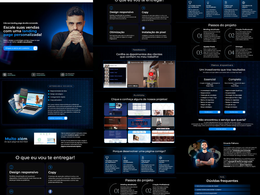Click the 'Solicitar orçamento' button

pyautogui.click(x=57, y=118)
